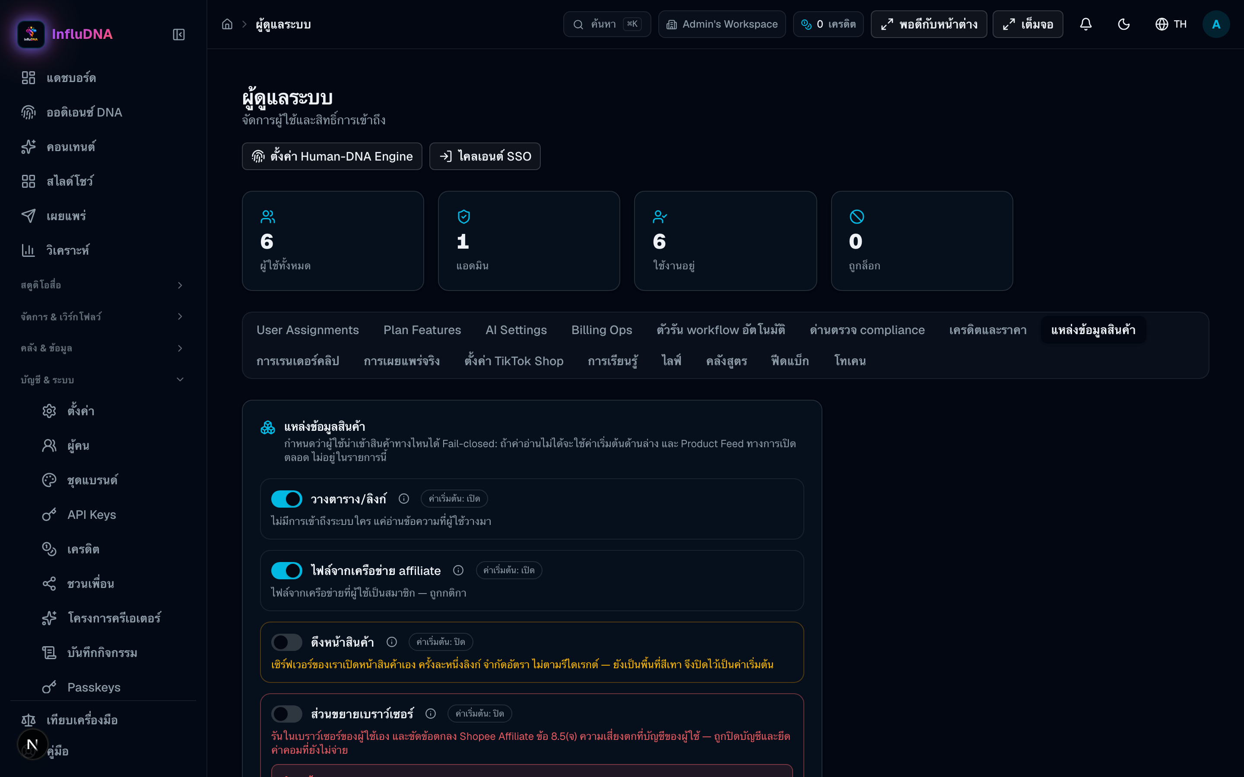
Task: Focus the ค้นหา search field
Action: click(607, 24)
